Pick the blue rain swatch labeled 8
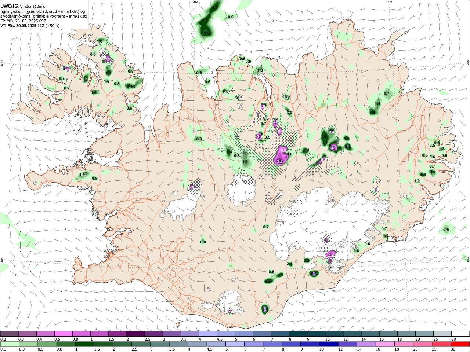 click(x=292, y=344)
